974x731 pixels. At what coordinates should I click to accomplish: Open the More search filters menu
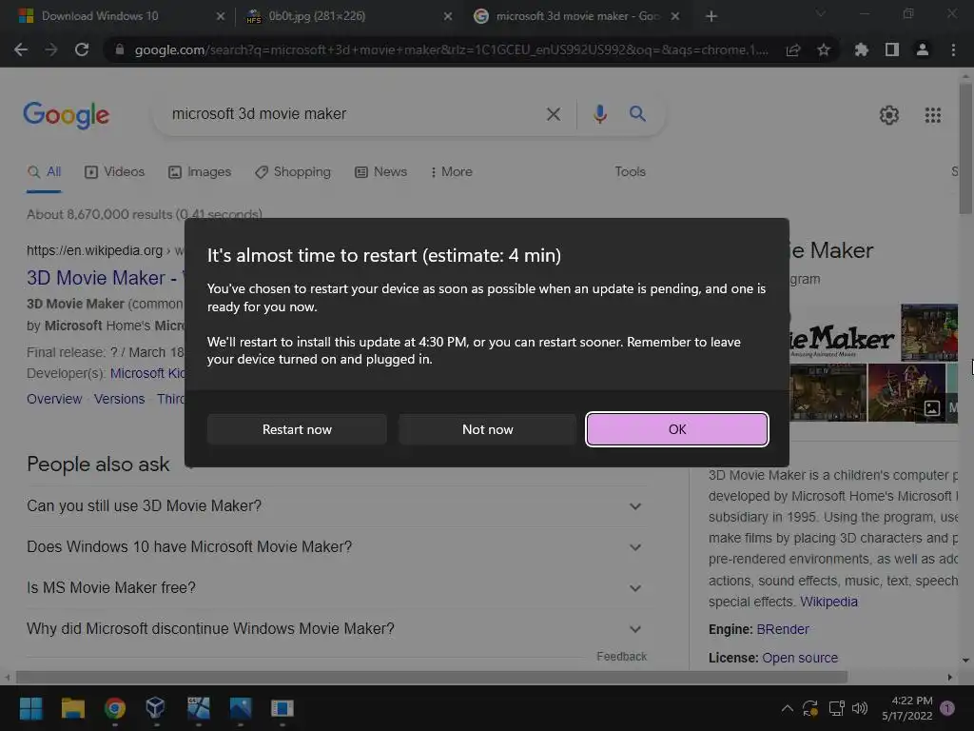(452, 171)
